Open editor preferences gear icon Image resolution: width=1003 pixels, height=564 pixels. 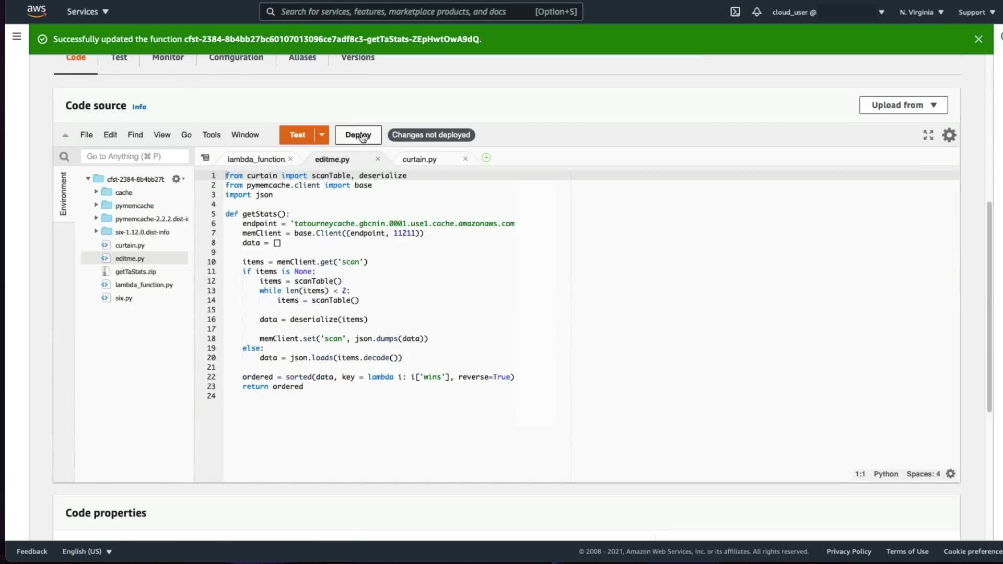coord(949,135)
